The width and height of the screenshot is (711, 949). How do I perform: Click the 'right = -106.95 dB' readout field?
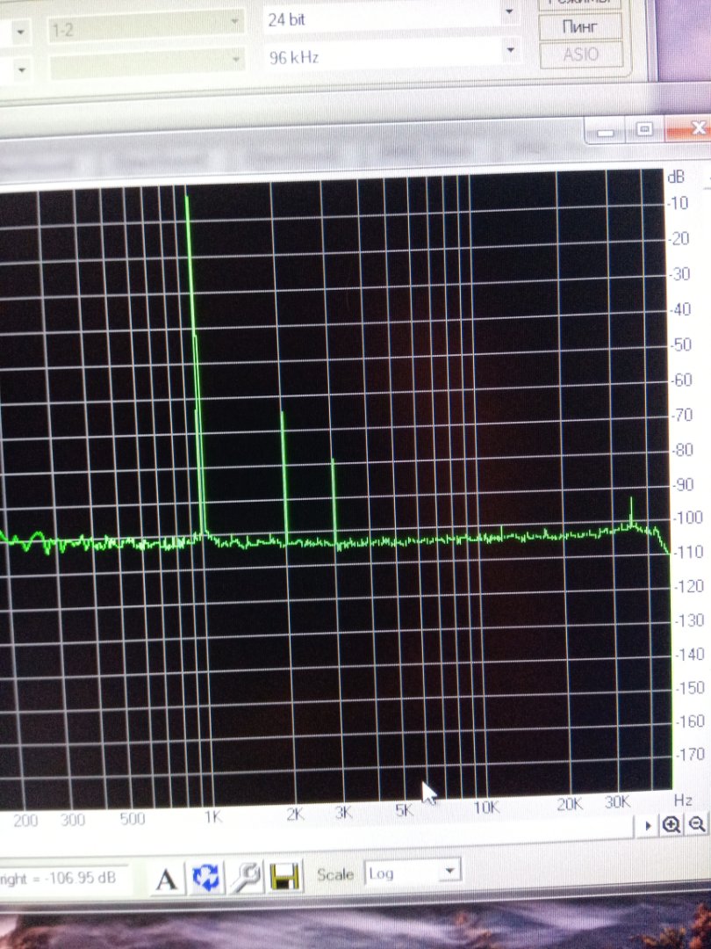(x=61, y=878)
